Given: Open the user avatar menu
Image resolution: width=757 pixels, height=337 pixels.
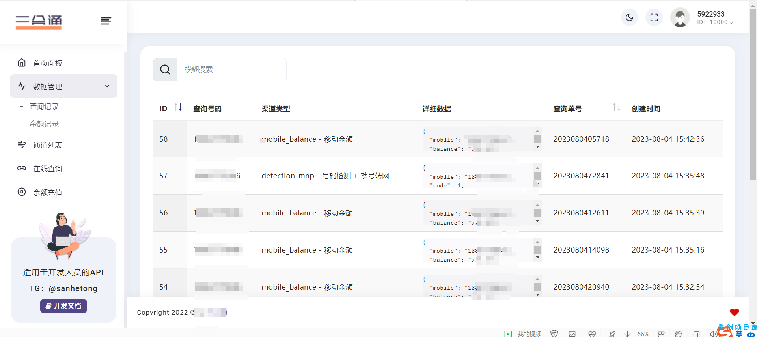Looking at the screenshot, I should (x=680, y=18).
